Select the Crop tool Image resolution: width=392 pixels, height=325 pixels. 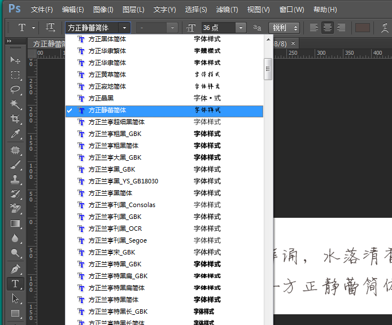tap(15, 118)
